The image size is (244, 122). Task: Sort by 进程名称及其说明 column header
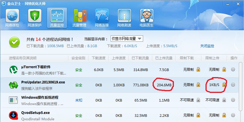tap(23, 58)
